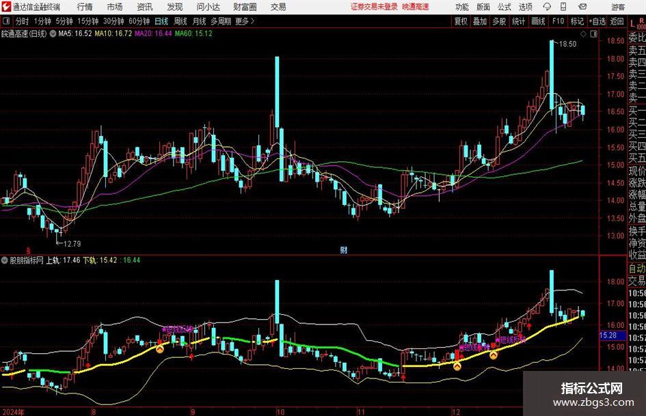Image resolution: width=646 pixels, height=416 pixels.
Task: Open the 问小达 menu
Action: 208,7
